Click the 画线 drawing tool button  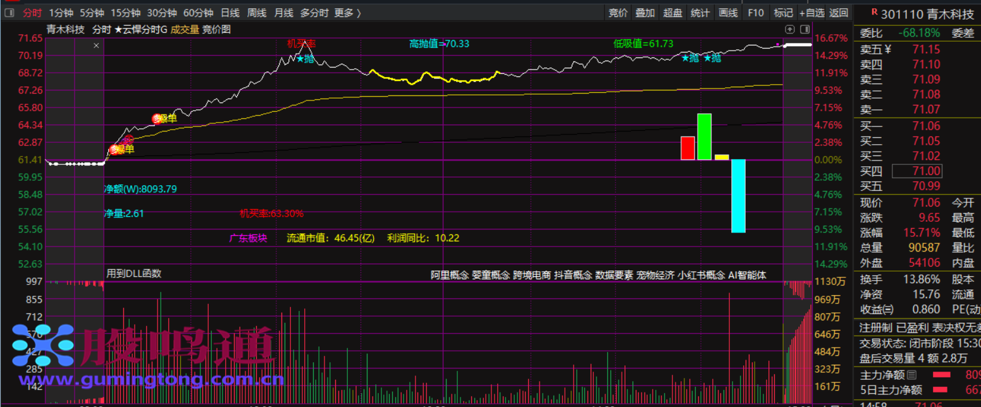pos(729,13)
